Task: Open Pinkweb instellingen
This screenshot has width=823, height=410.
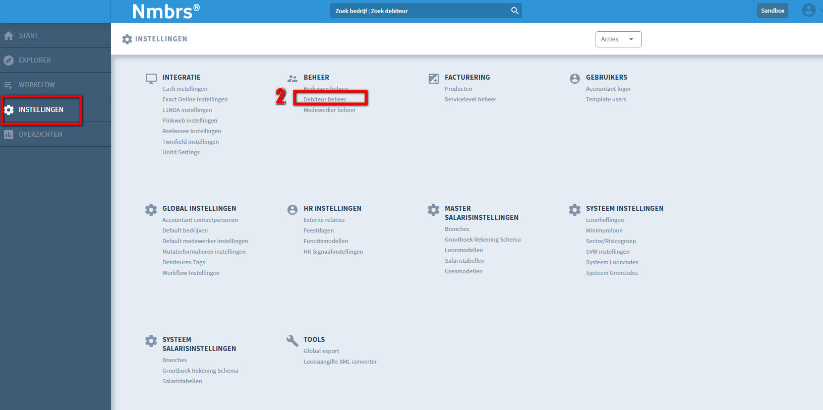Action: click(190, 121)
